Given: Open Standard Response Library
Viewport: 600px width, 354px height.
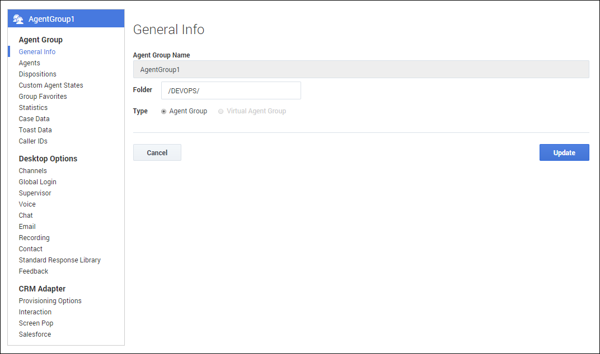Looking at the screenshot, I should (x=60, y=260).
